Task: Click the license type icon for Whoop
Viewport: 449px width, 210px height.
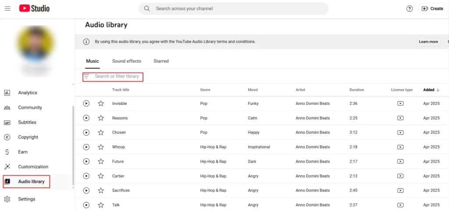Action: click(401, 147)
